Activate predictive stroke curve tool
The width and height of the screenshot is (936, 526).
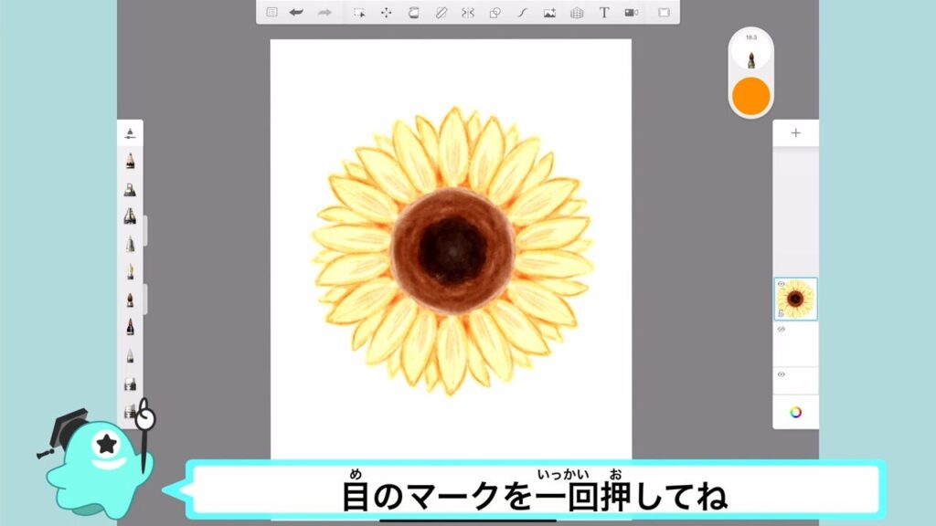click(522, 13)
